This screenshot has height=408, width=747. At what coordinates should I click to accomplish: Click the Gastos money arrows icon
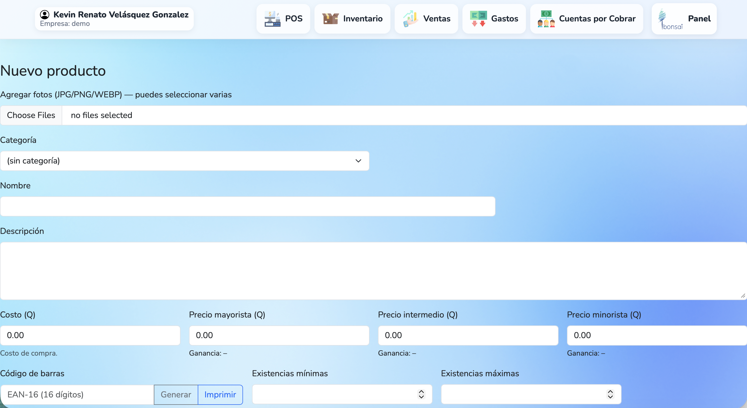(x=478, y=19)
